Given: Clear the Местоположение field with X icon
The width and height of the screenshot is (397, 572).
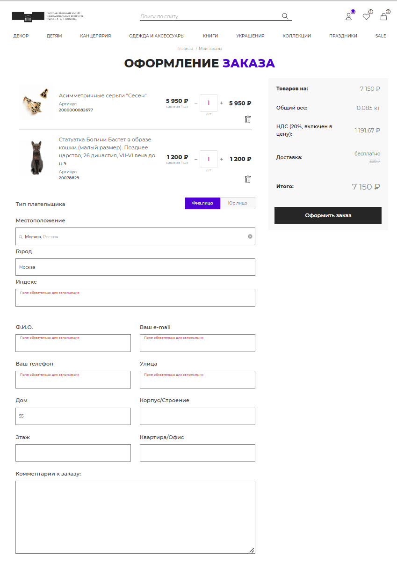Looking at the screenshot, I should [250, 236].
